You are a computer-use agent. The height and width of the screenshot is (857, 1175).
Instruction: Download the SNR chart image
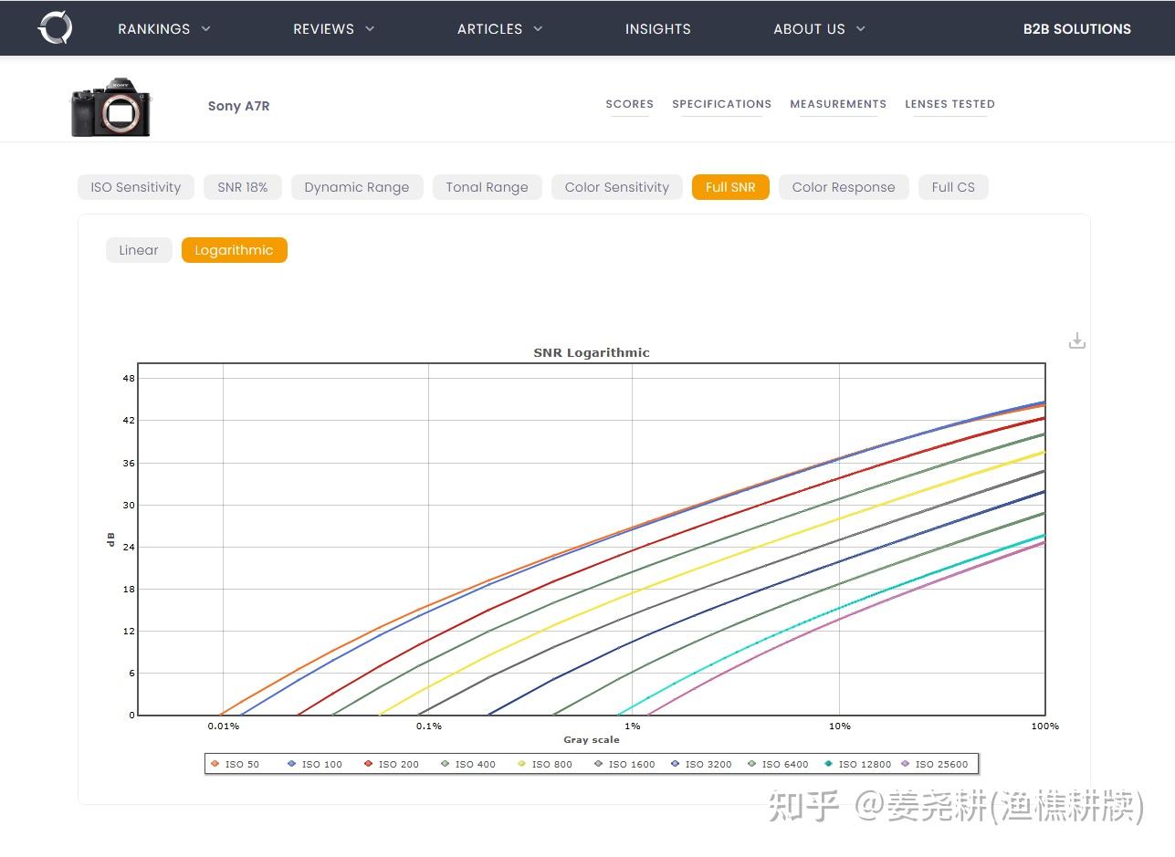coord(1077,340)
